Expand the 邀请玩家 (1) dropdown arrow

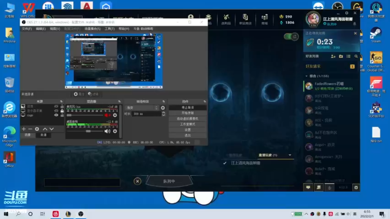click(290, 155)
